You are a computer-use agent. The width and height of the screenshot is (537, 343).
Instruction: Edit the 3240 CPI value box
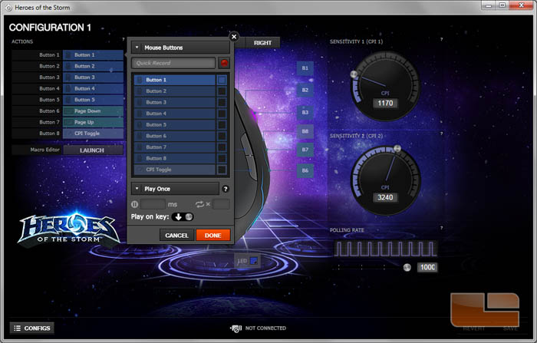385,197
